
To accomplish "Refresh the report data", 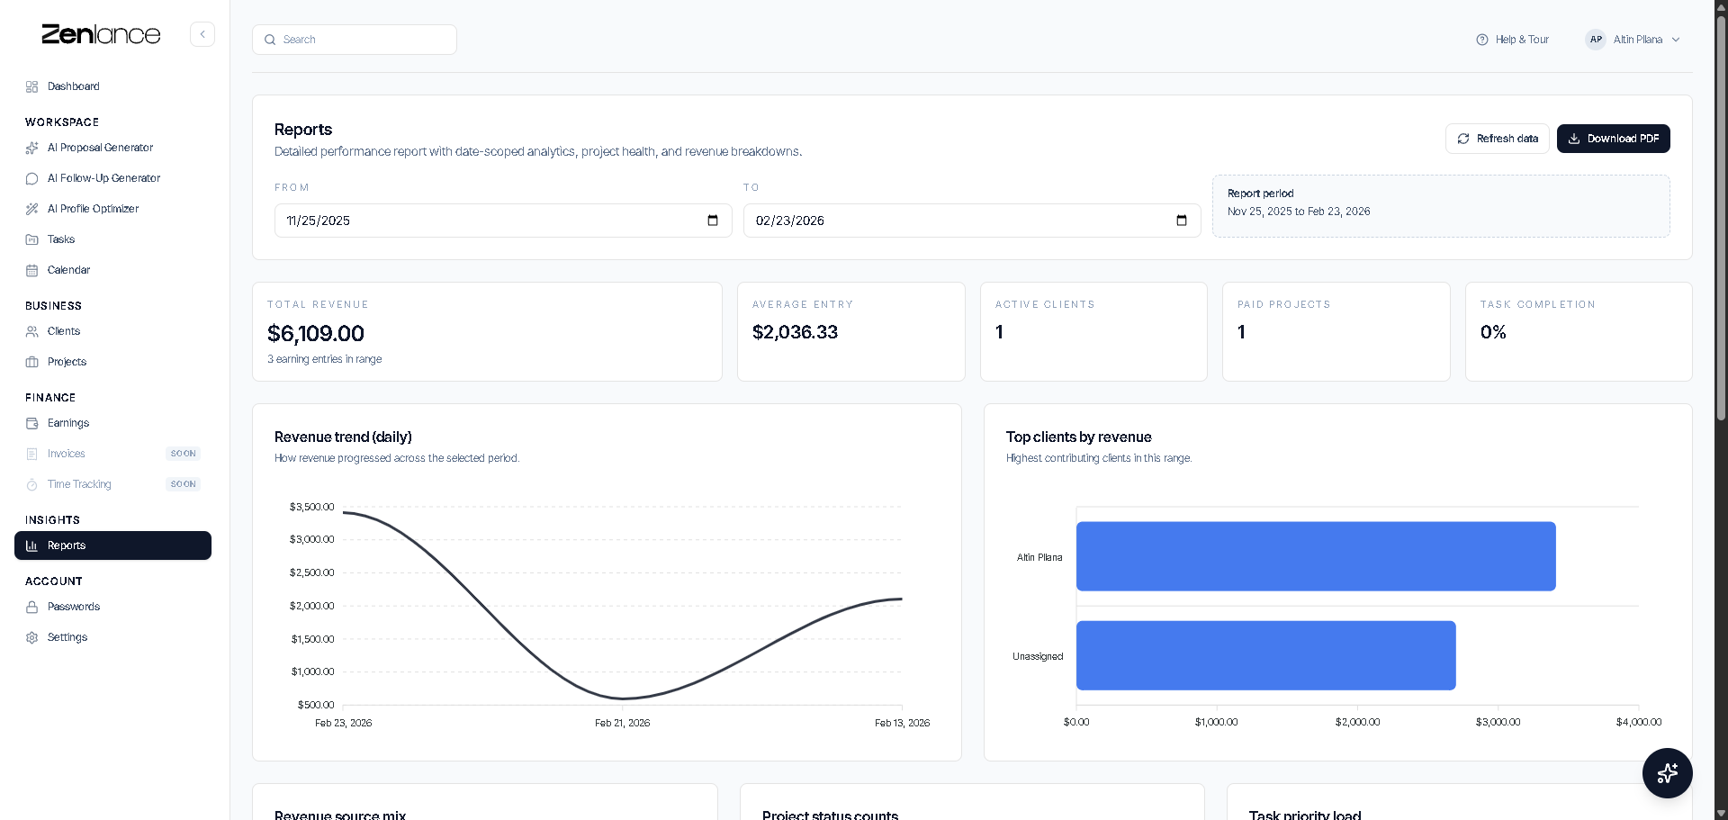I will [x=1497, y=139].
